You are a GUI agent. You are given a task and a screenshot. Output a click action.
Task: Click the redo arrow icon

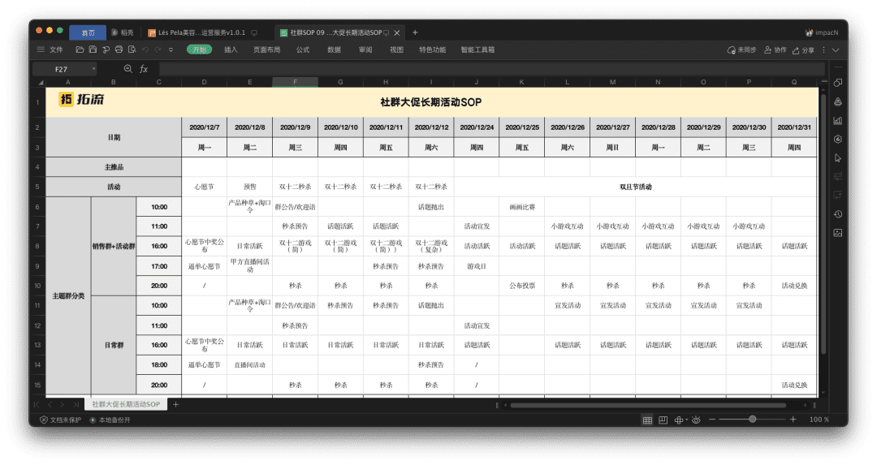[x=158, y=50]
